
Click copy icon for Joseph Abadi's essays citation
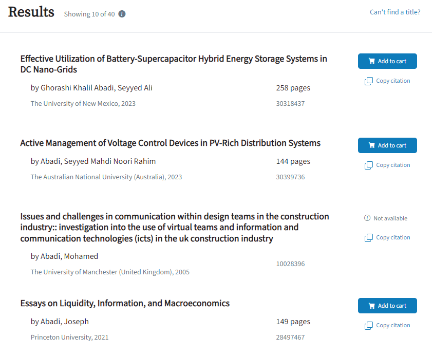(368, 326)
